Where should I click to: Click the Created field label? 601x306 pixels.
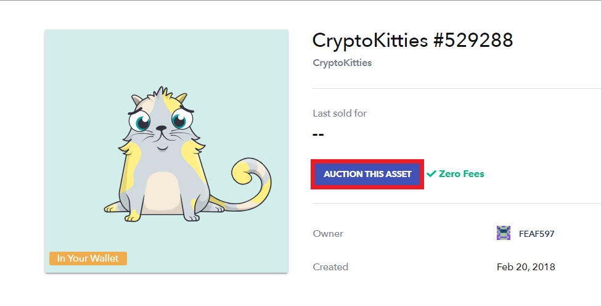click(330, 267)
